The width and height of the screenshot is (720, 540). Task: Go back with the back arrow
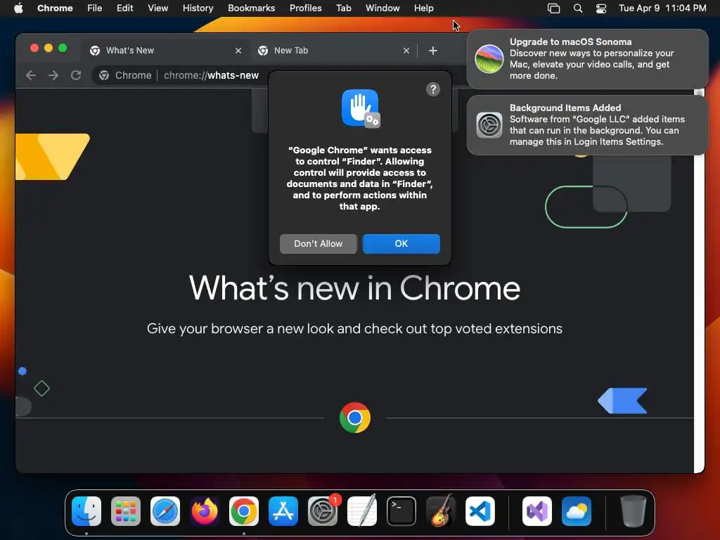(x=31, y=75)
